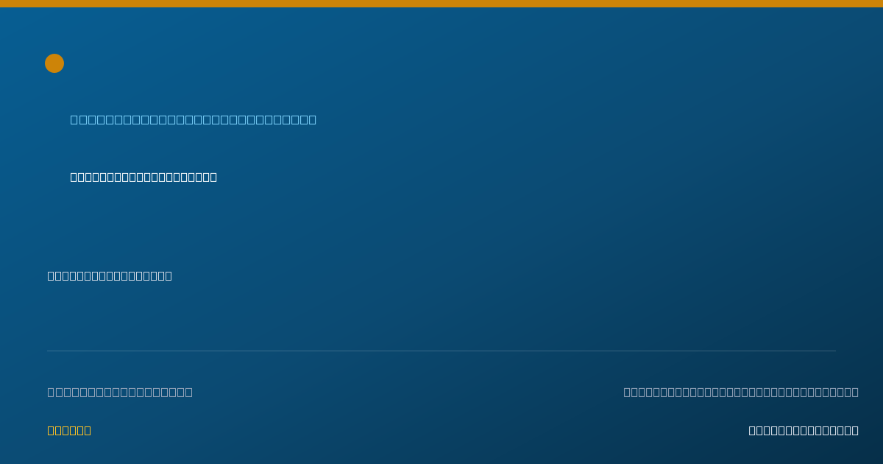Click the orange circle icon

[x=54, y=63]
